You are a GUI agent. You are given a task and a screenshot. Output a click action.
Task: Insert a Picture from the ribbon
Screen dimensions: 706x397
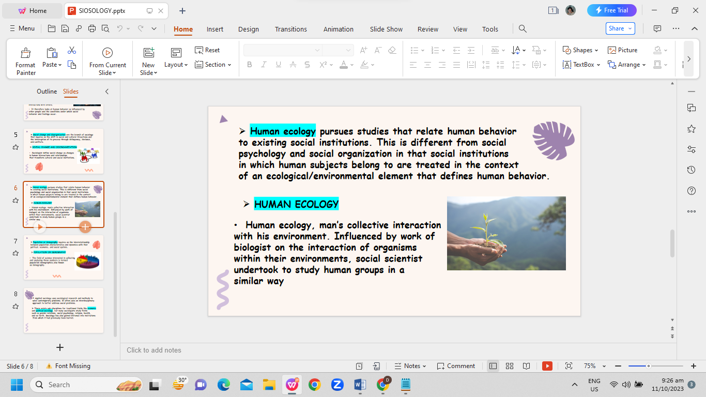[x=622, y=50]
